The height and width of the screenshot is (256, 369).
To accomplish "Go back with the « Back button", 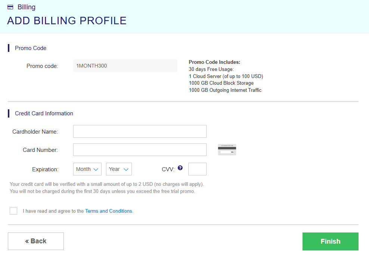I will [x=36, y=241].
